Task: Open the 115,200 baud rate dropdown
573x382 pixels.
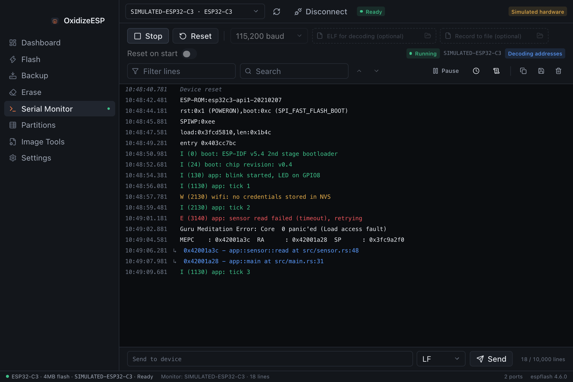Action: [269, 36]
